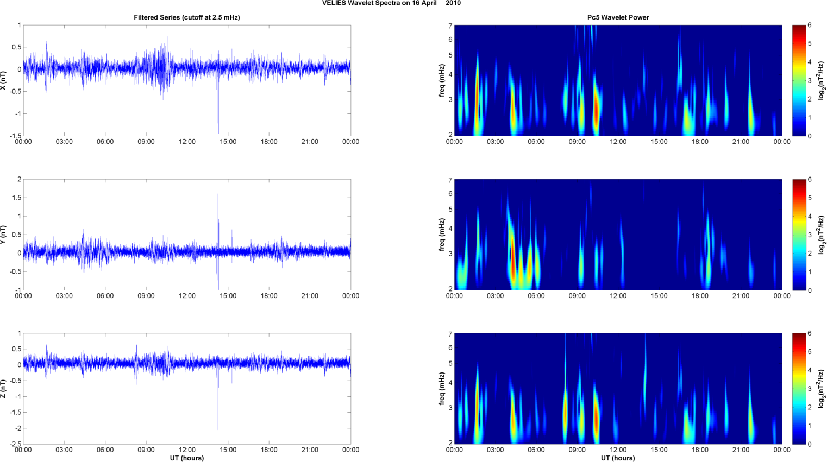The image size is (827, 462).
Task: Click inside the X component filtered series plot
Action: click(x=187, y=80)
